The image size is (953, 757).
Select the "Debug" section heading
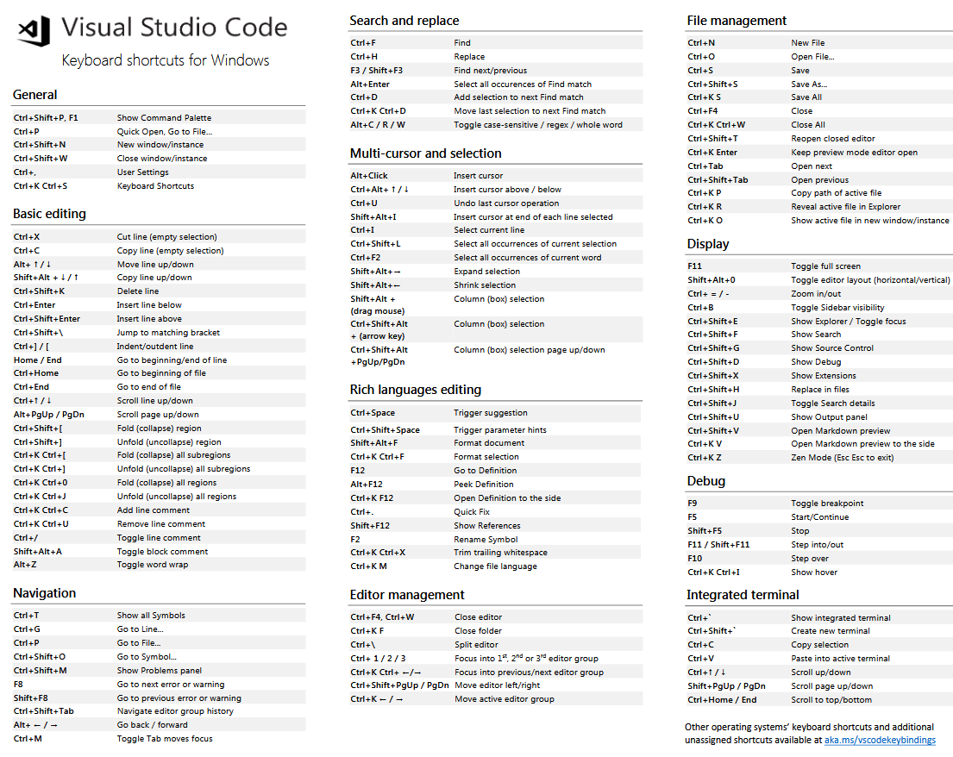[x=707, y=480]
